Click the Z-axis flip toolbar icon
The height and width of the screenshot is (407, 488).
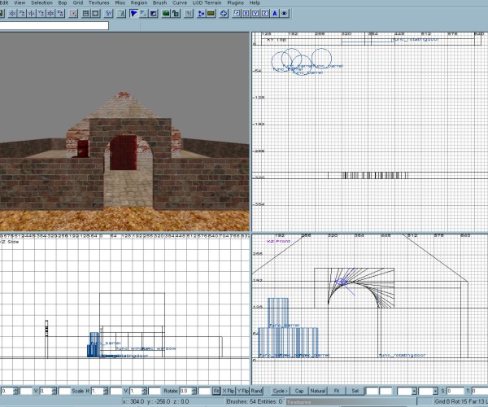[50, 13]
